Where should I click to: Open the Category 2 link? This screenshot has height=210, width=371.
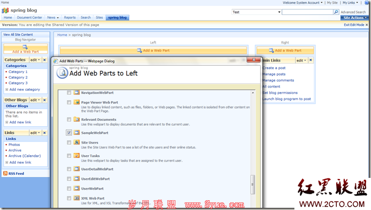[x=18, y=77]
